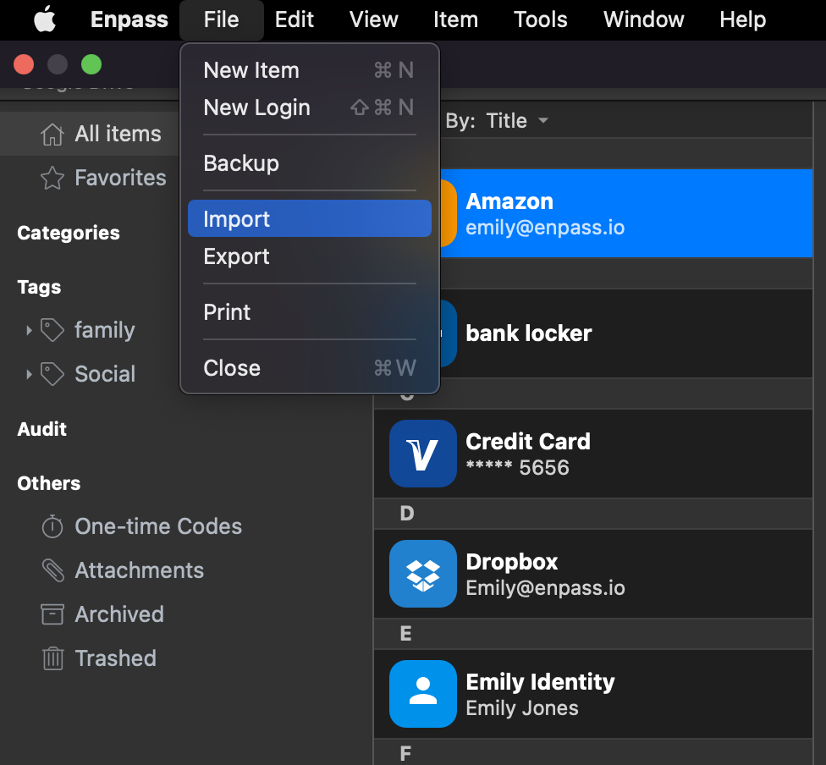Choose New Login from File menu
826x765 pixels.
click(309, 107)
